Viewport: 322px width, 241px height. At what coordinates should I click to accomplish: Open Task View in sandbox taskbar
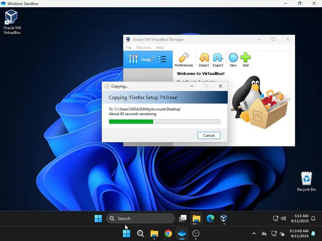(183, 218)
